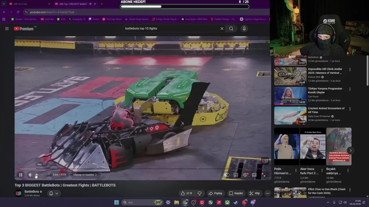The image size is (369, 207).
Task: Seek on the video progress bar
Action: pyautogui.click(x=143, y=169)
